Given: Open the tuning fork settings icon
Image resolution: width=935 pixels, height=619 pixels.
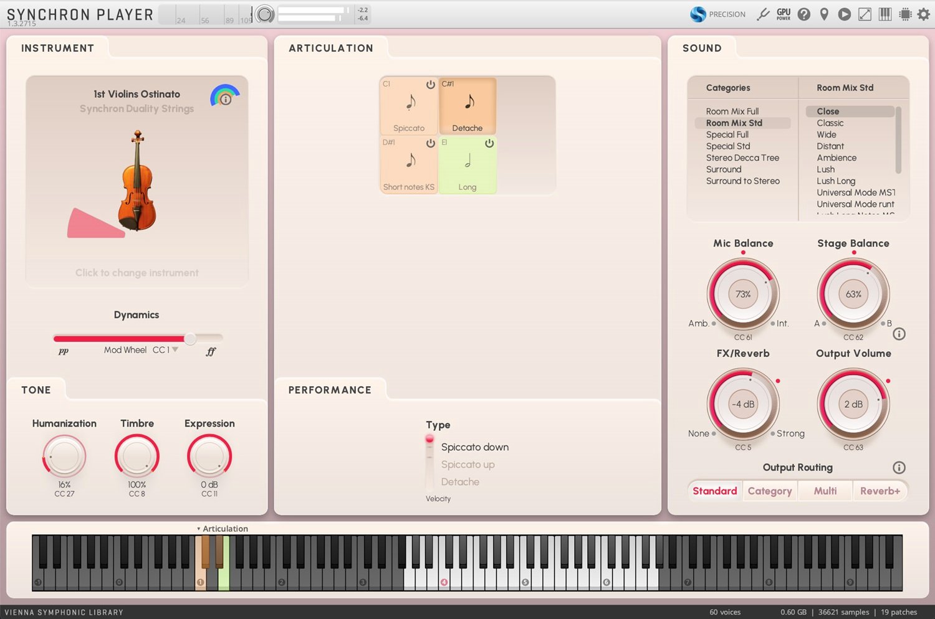Looking at the screenshot, I should coord(764,14).
